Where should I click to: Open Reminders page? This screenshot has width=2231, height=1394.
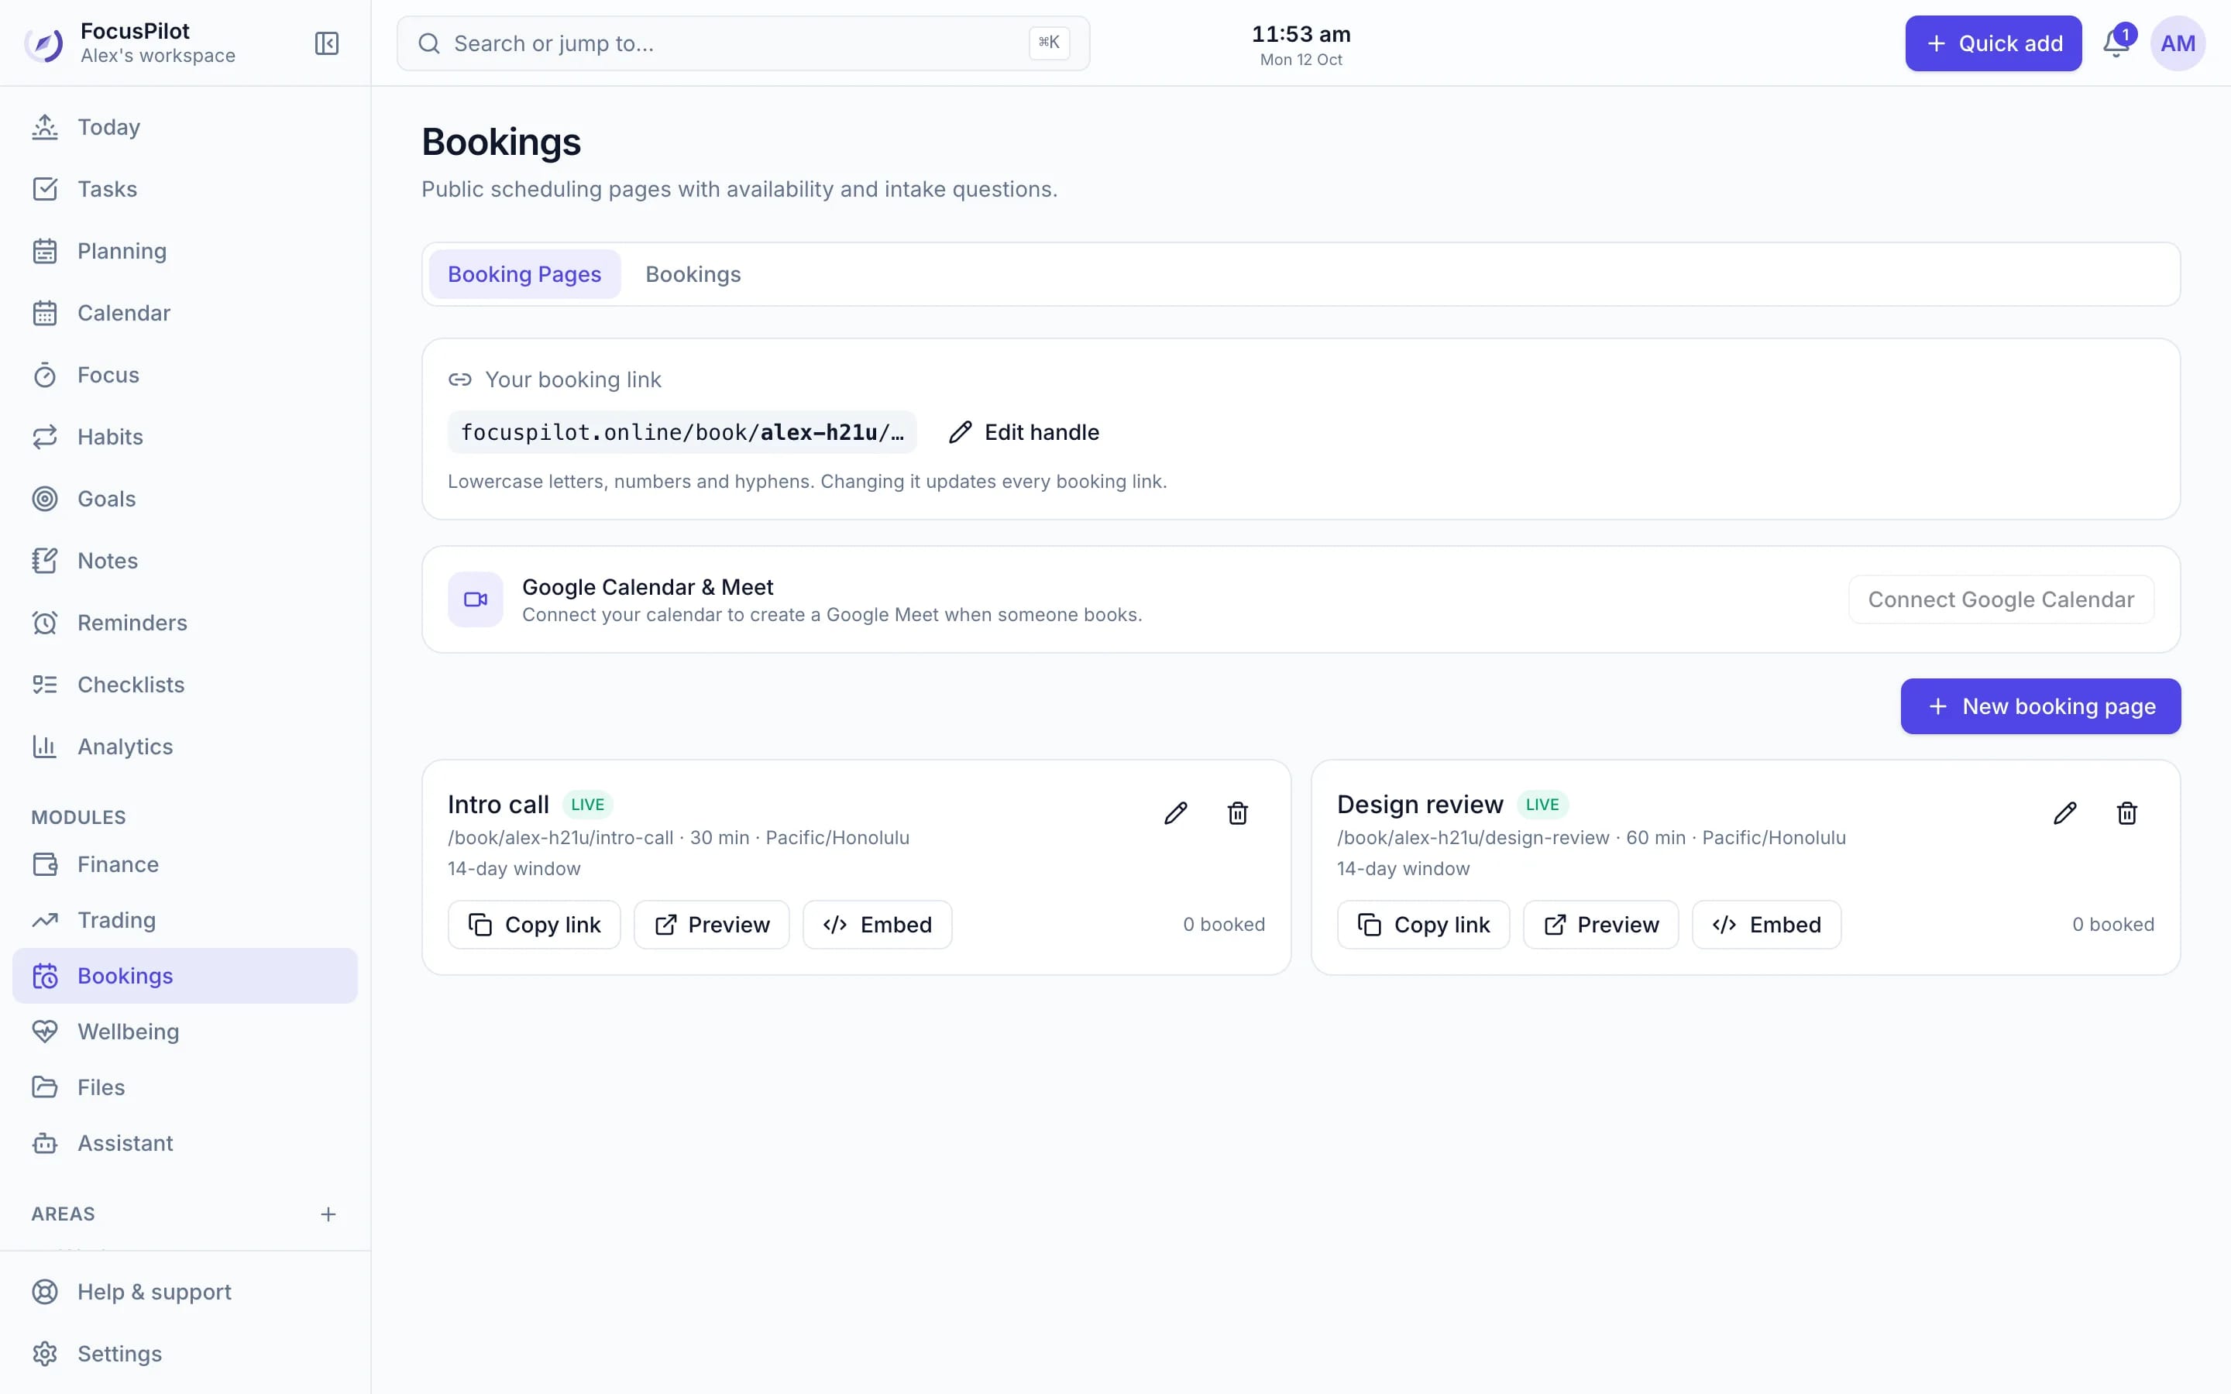184,623
